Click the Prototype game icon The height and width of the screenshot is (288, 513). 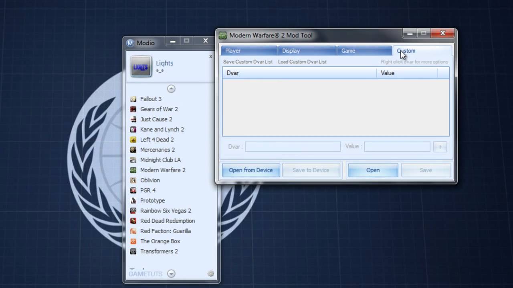[133, 200]
